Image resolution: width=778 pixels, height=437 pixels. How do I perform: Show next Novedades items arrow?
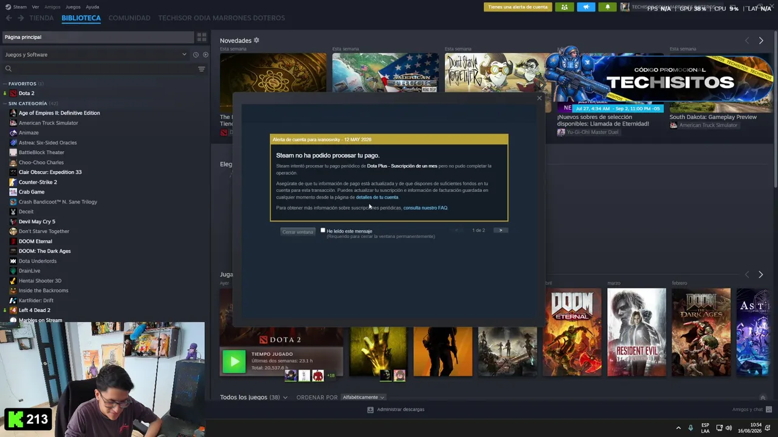coord(760,41)
